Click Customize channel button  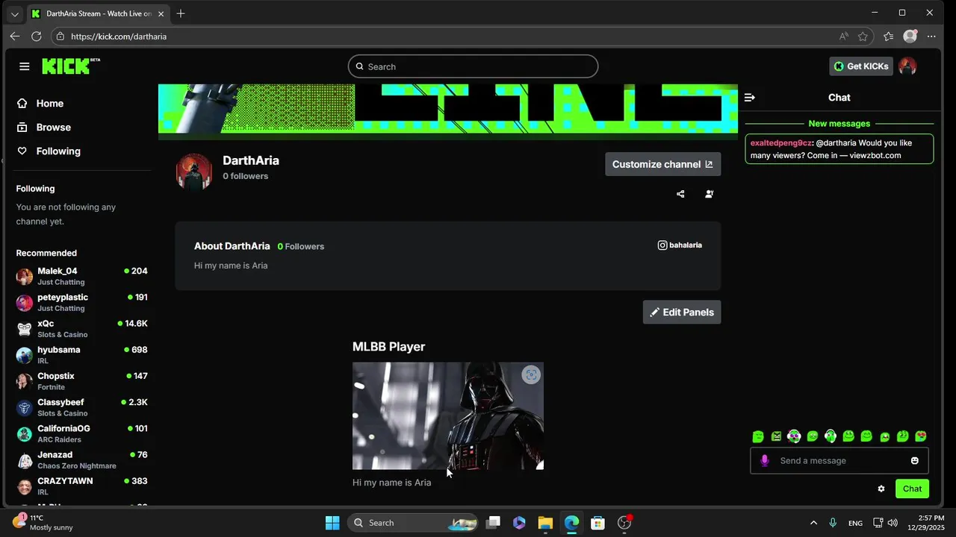pyautogui.click(x=662, y=164)
